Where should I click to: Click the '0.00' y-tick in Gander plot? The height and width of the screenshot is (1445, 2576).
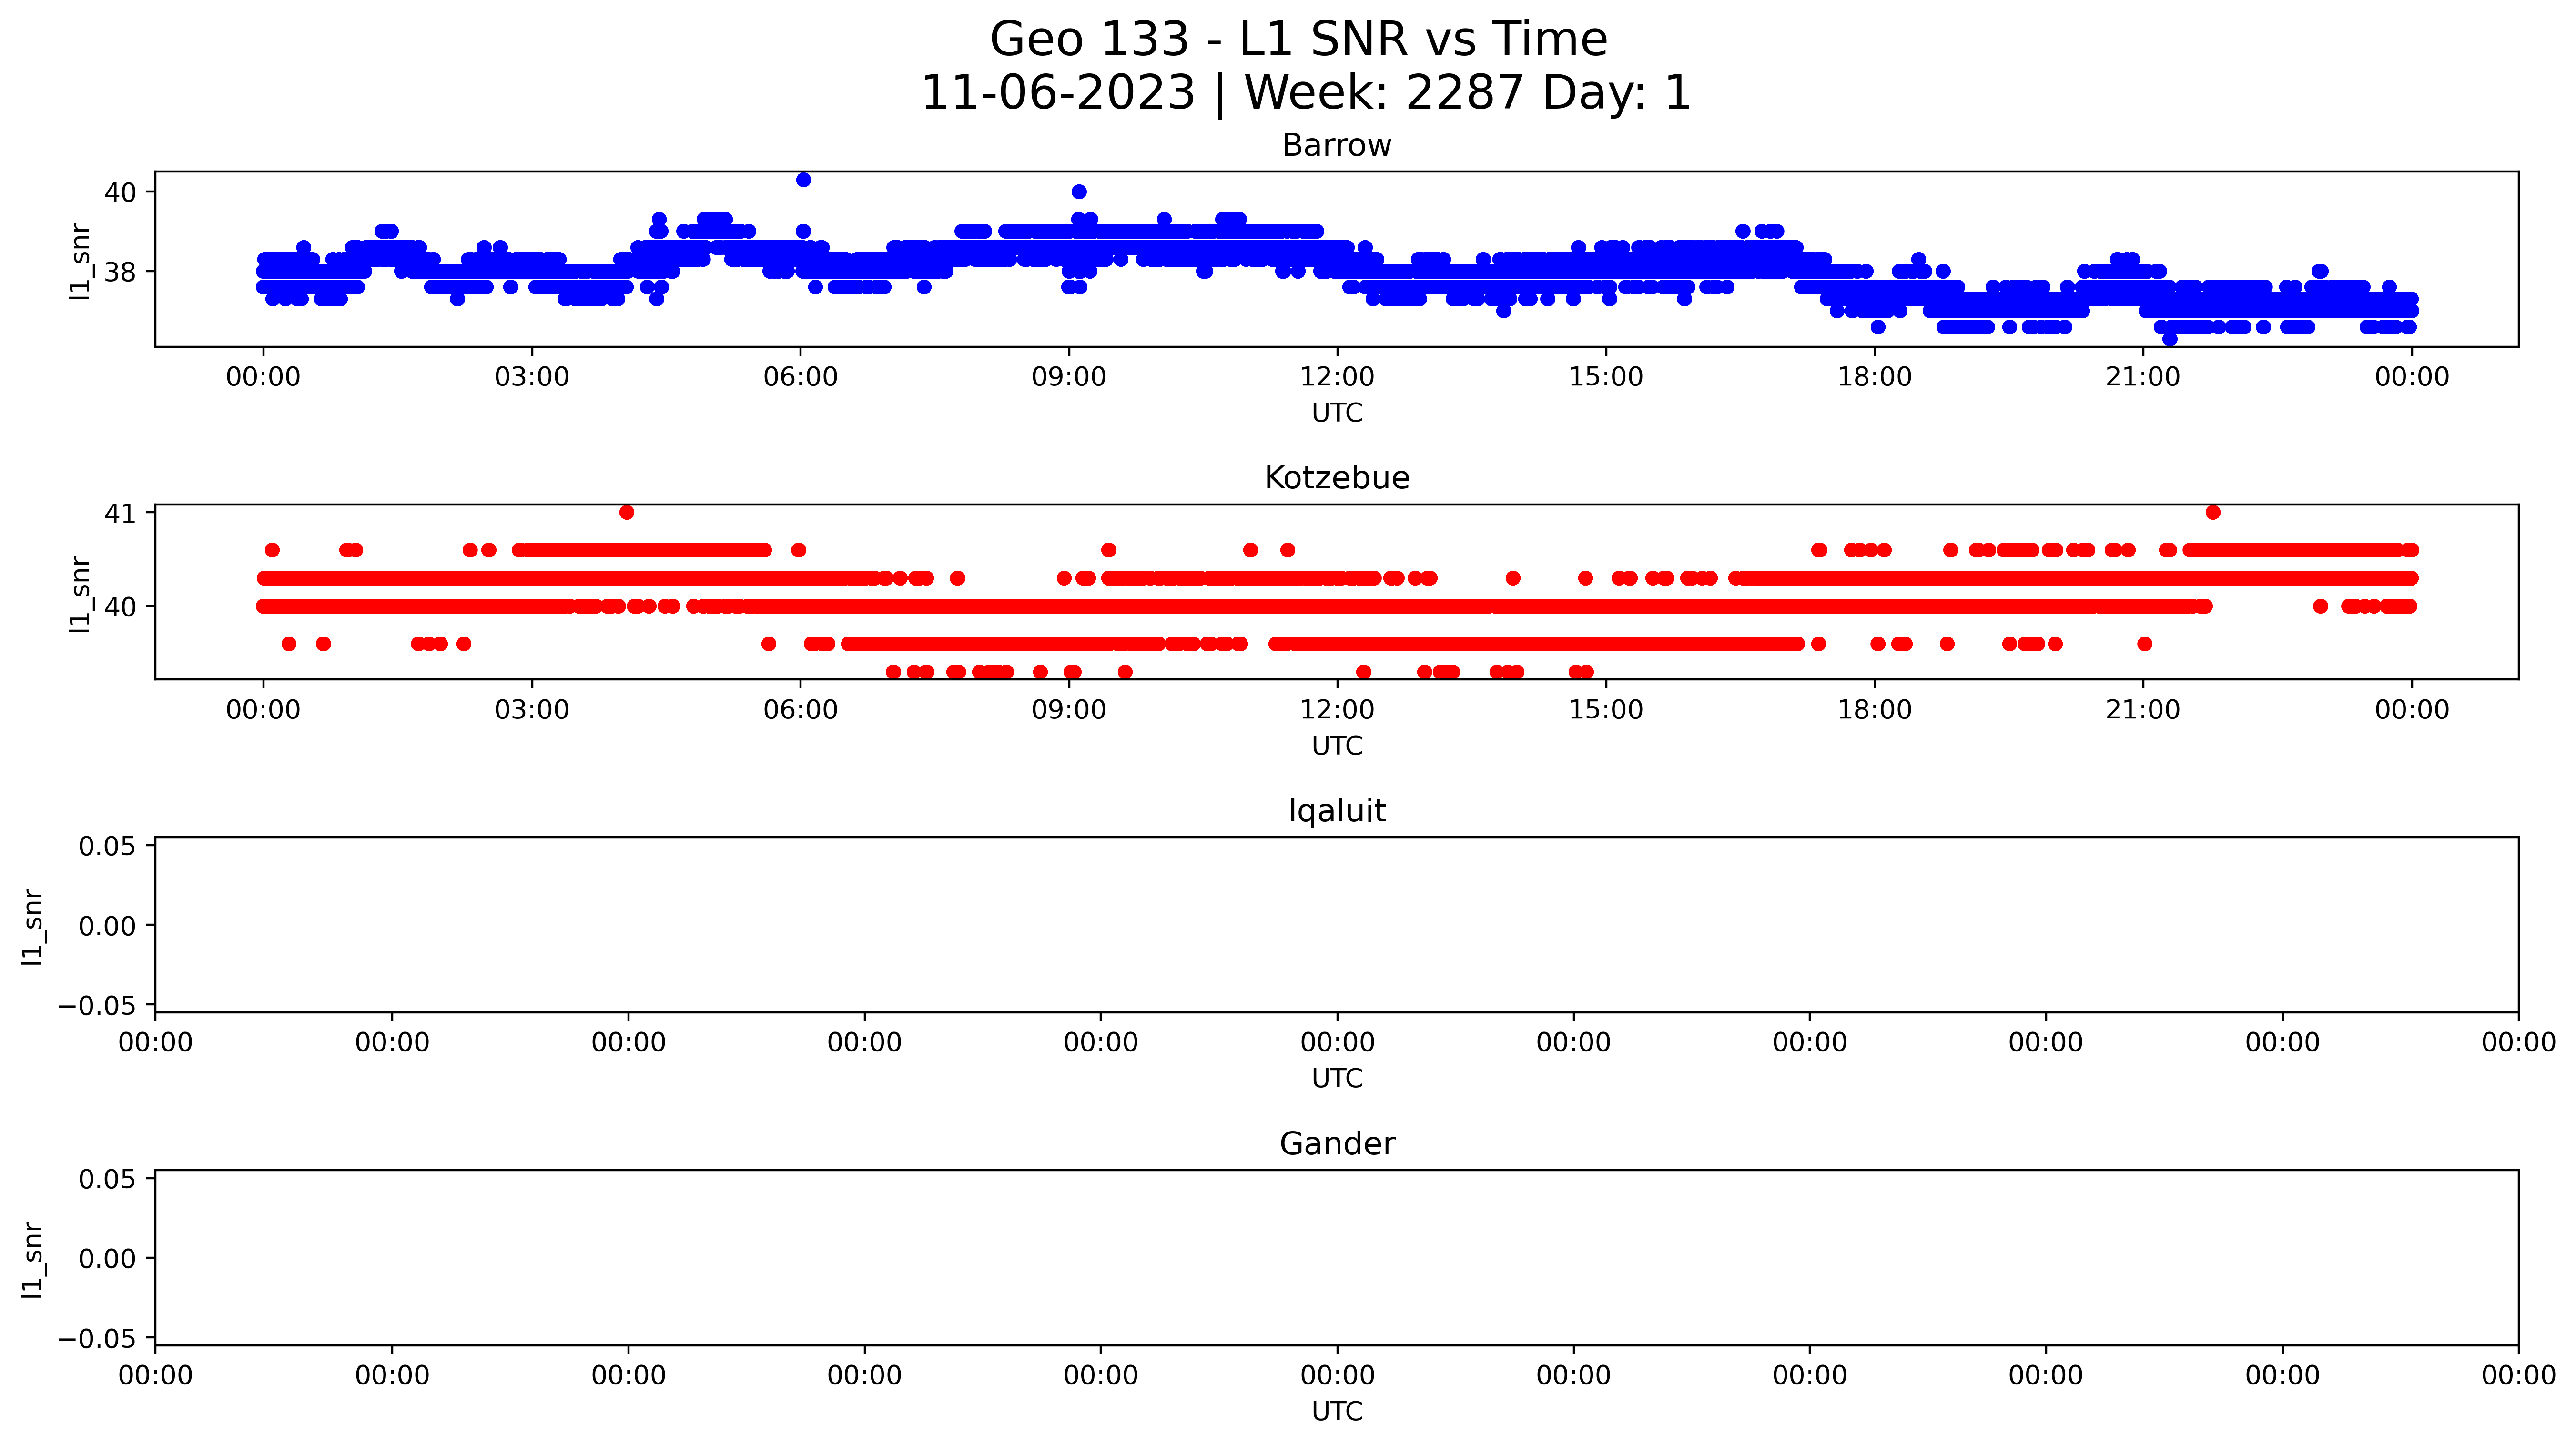coord(107,1259)
